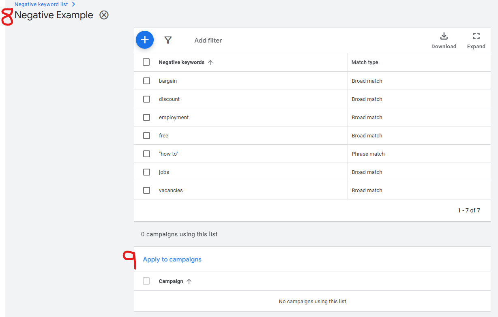Click the Negative Example list title
Image resolution: width=498 pixels, height=317 pixels.
pyautogui.click(x=54, y=15)
